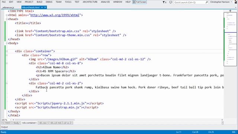Collapse the div class row region
This screenshot has width=238, height=134.
(x=7, y=55)
